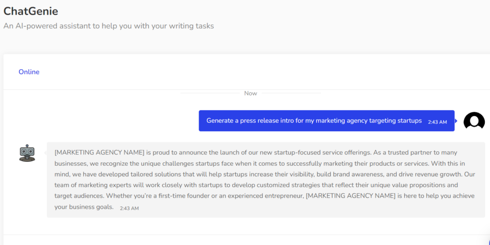The height and width of the screenshot is (245, 490).
Task: Select the blue user message bubble
Action: 326,121
